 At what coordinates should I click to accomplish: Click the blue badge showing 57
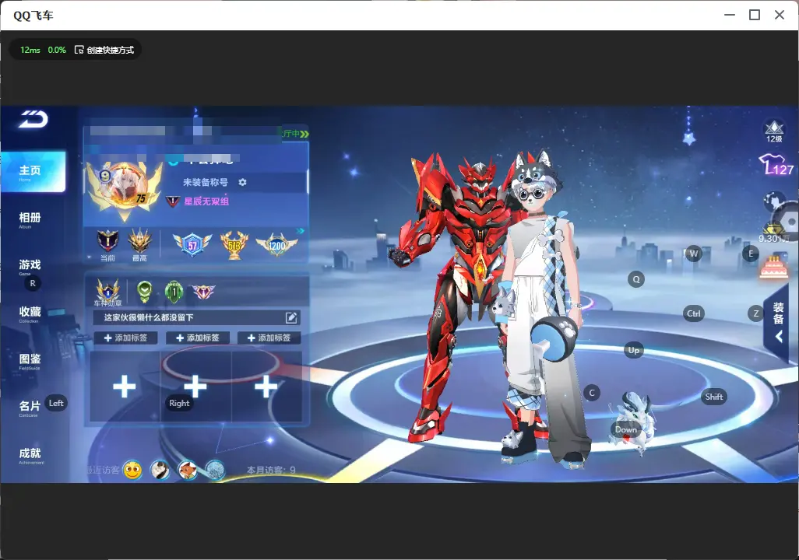tap(192, 244)
